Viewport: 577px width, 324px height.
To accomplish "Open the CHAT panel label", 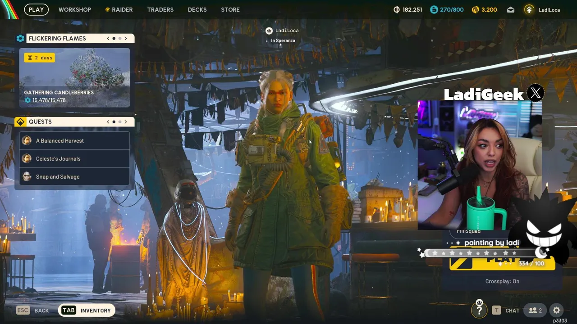I will 513,310.
